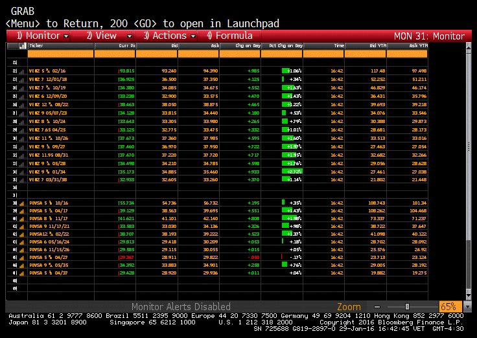Image resolution: width=477 pixels, height=338 pixels.
Task: Click the zoom minus icon
Action: coord(377,307)
